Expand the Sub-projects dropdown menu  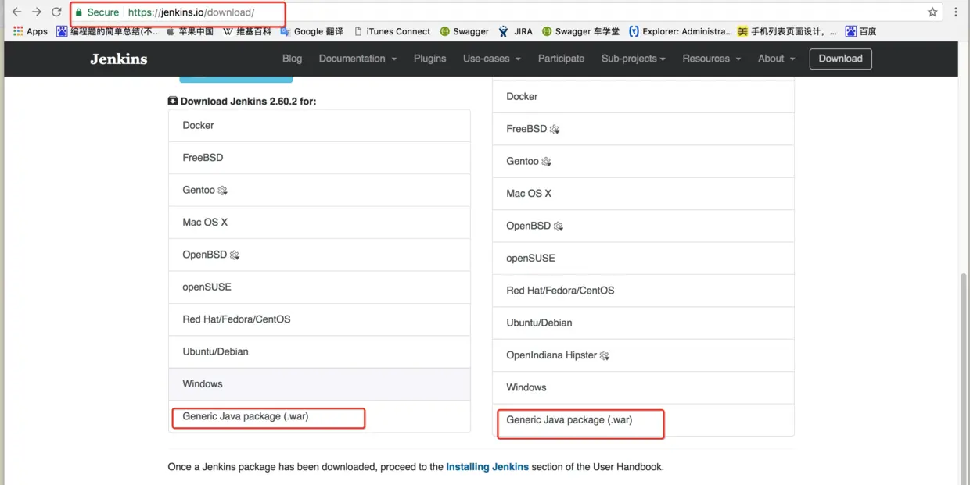pos(634,59)
